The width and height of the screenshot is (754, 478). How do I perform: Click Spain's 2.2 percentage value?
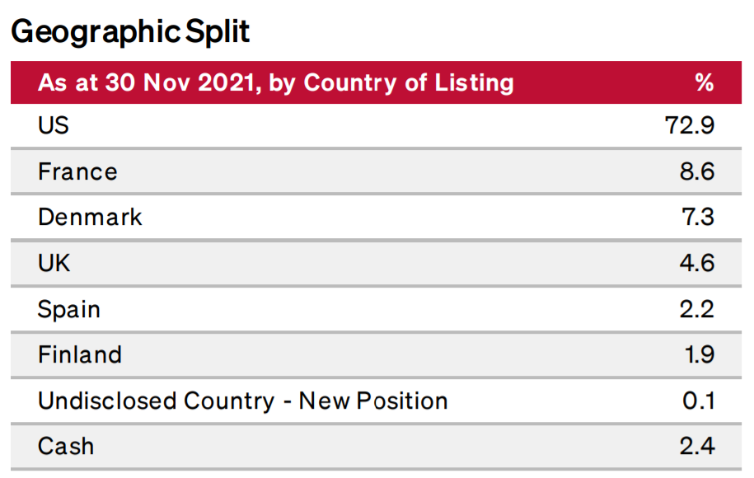[697, 310]
